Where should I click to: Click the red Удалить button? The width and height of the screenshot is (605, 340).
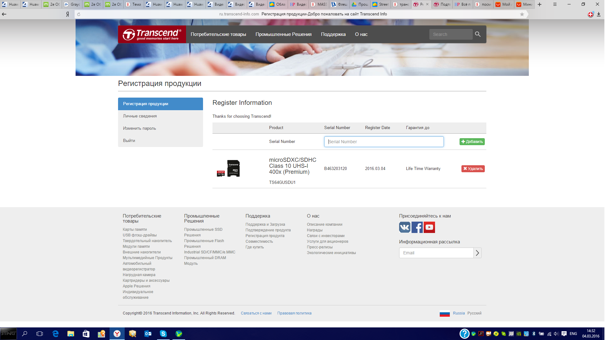coord(473,169)
